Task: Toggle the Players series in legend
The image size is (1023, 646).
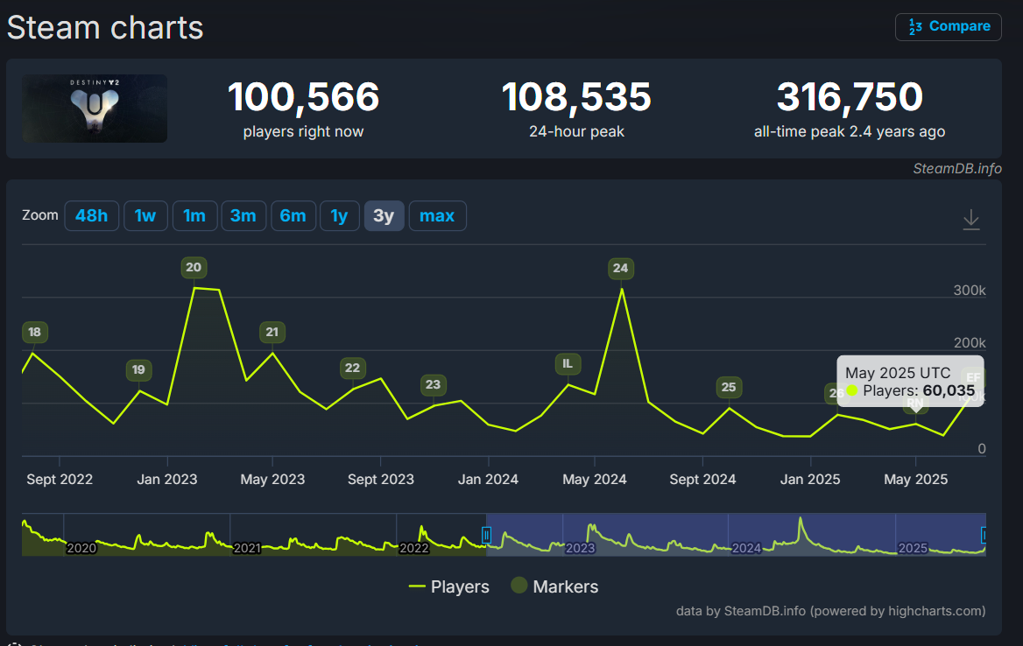Action: (x=448, y=586)
